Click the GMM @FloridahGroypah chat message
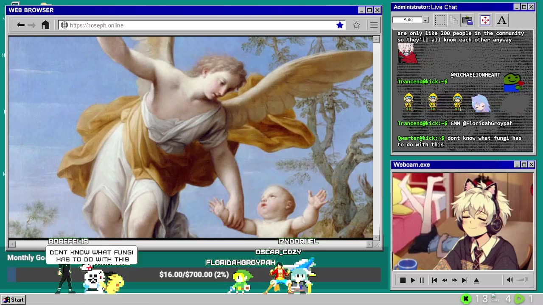Viewport: 543px width, 305px height. 481,123
